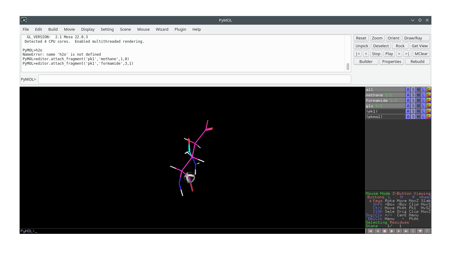Open Color menu for (pkmol) selection
The height and width of the screenshot is (257, 451).
(429, 117)
